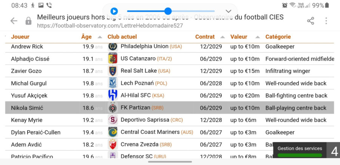Tap the Al-Hilal SFC club logo

pyautogui.click(x=113, y=95)
